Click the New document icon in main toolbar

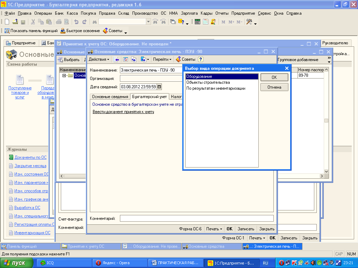pyautogui.click(x=7, y=22)
